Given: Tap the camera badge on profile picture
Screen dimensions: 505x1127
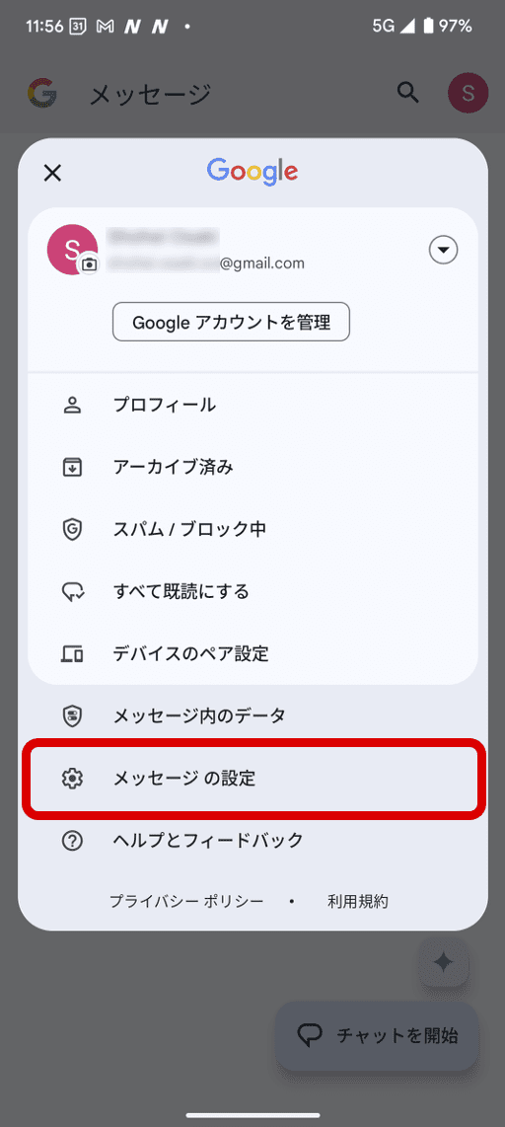Looking at the screenshot, I should tap(89, 264).
